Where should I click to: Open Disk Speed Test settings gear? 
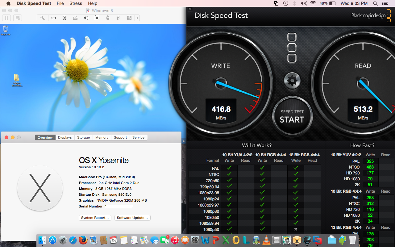[x=292, y=81]
